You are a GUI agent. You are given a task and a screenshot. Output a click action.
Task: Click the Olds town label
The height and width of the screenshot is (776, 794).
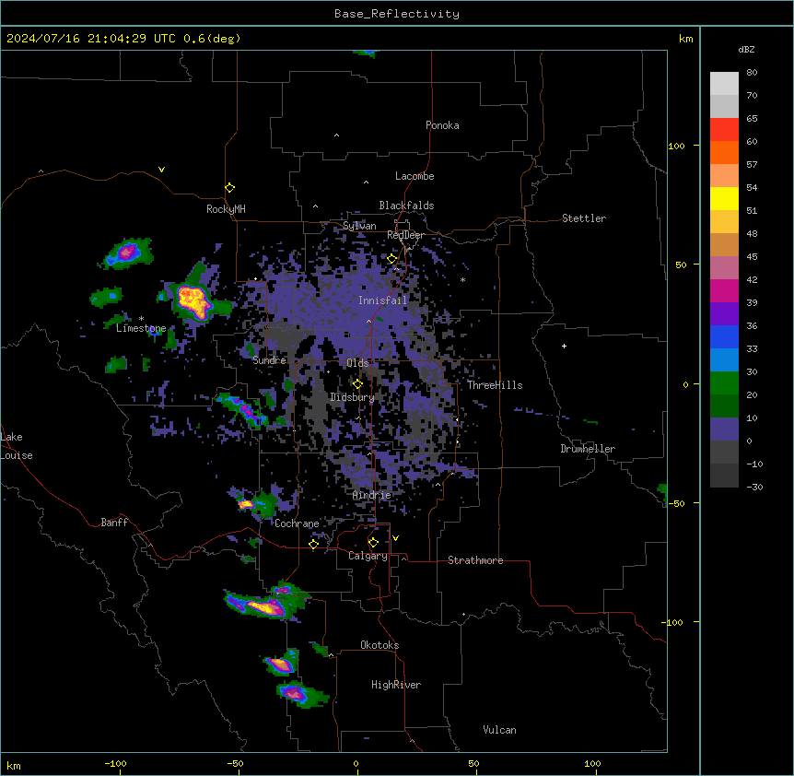[x=357, y=363]
